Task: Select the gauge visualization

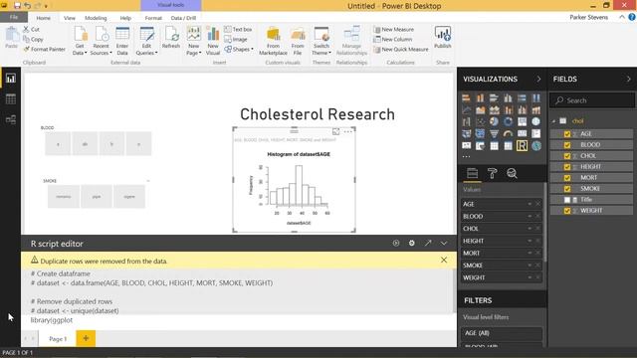Action: [x=509, y=133]
